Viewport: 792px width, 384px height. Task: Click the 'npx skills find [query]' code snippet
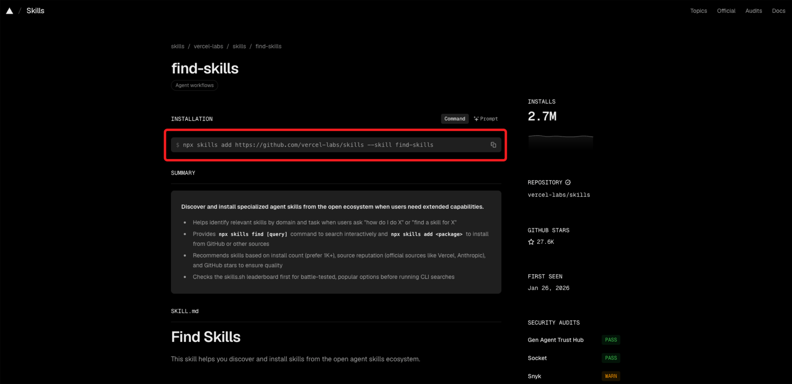pos(253,234)
